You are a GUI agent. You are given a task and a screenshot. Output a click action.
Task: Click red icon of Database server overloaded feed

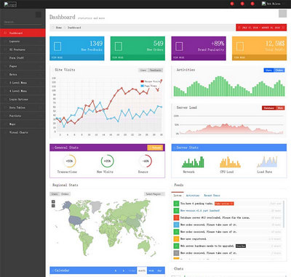coord(176,217)
